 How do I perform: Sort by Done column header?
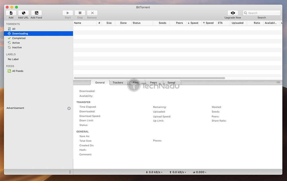[123, 23]
